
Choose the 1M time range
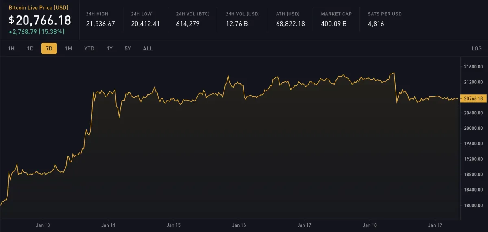coord(68,48)
